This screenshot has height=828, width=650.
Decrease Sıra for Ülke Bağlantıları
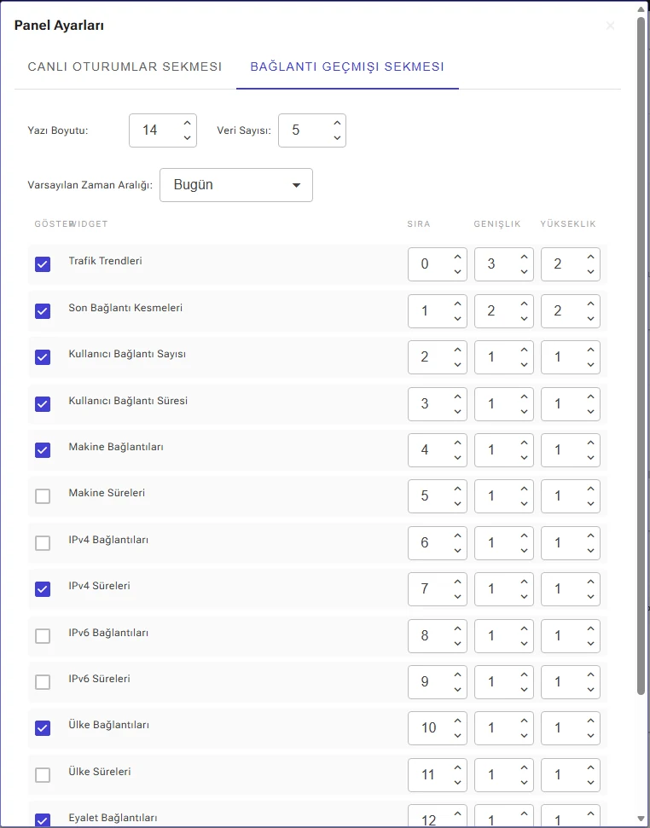(x=458, y=736)
